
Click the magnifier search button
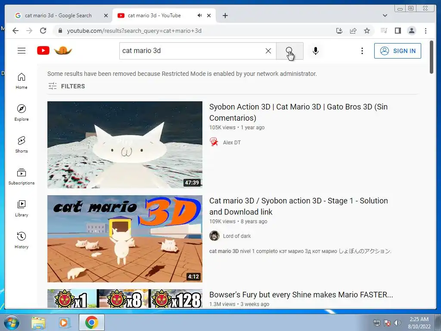click(x=290, y=51)
